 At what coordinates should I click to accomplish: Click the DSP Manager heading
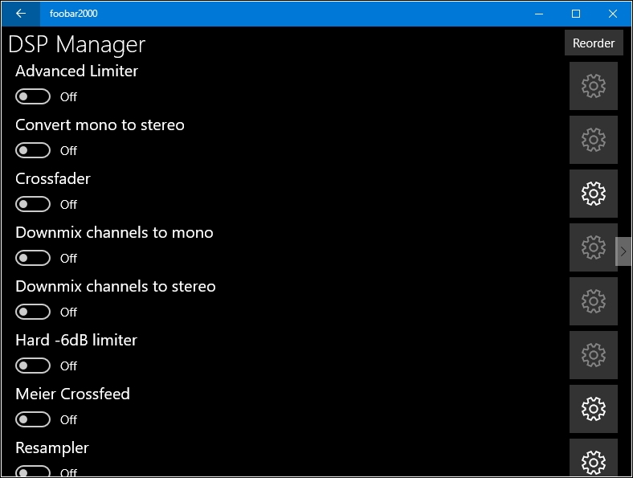[77, 44]
